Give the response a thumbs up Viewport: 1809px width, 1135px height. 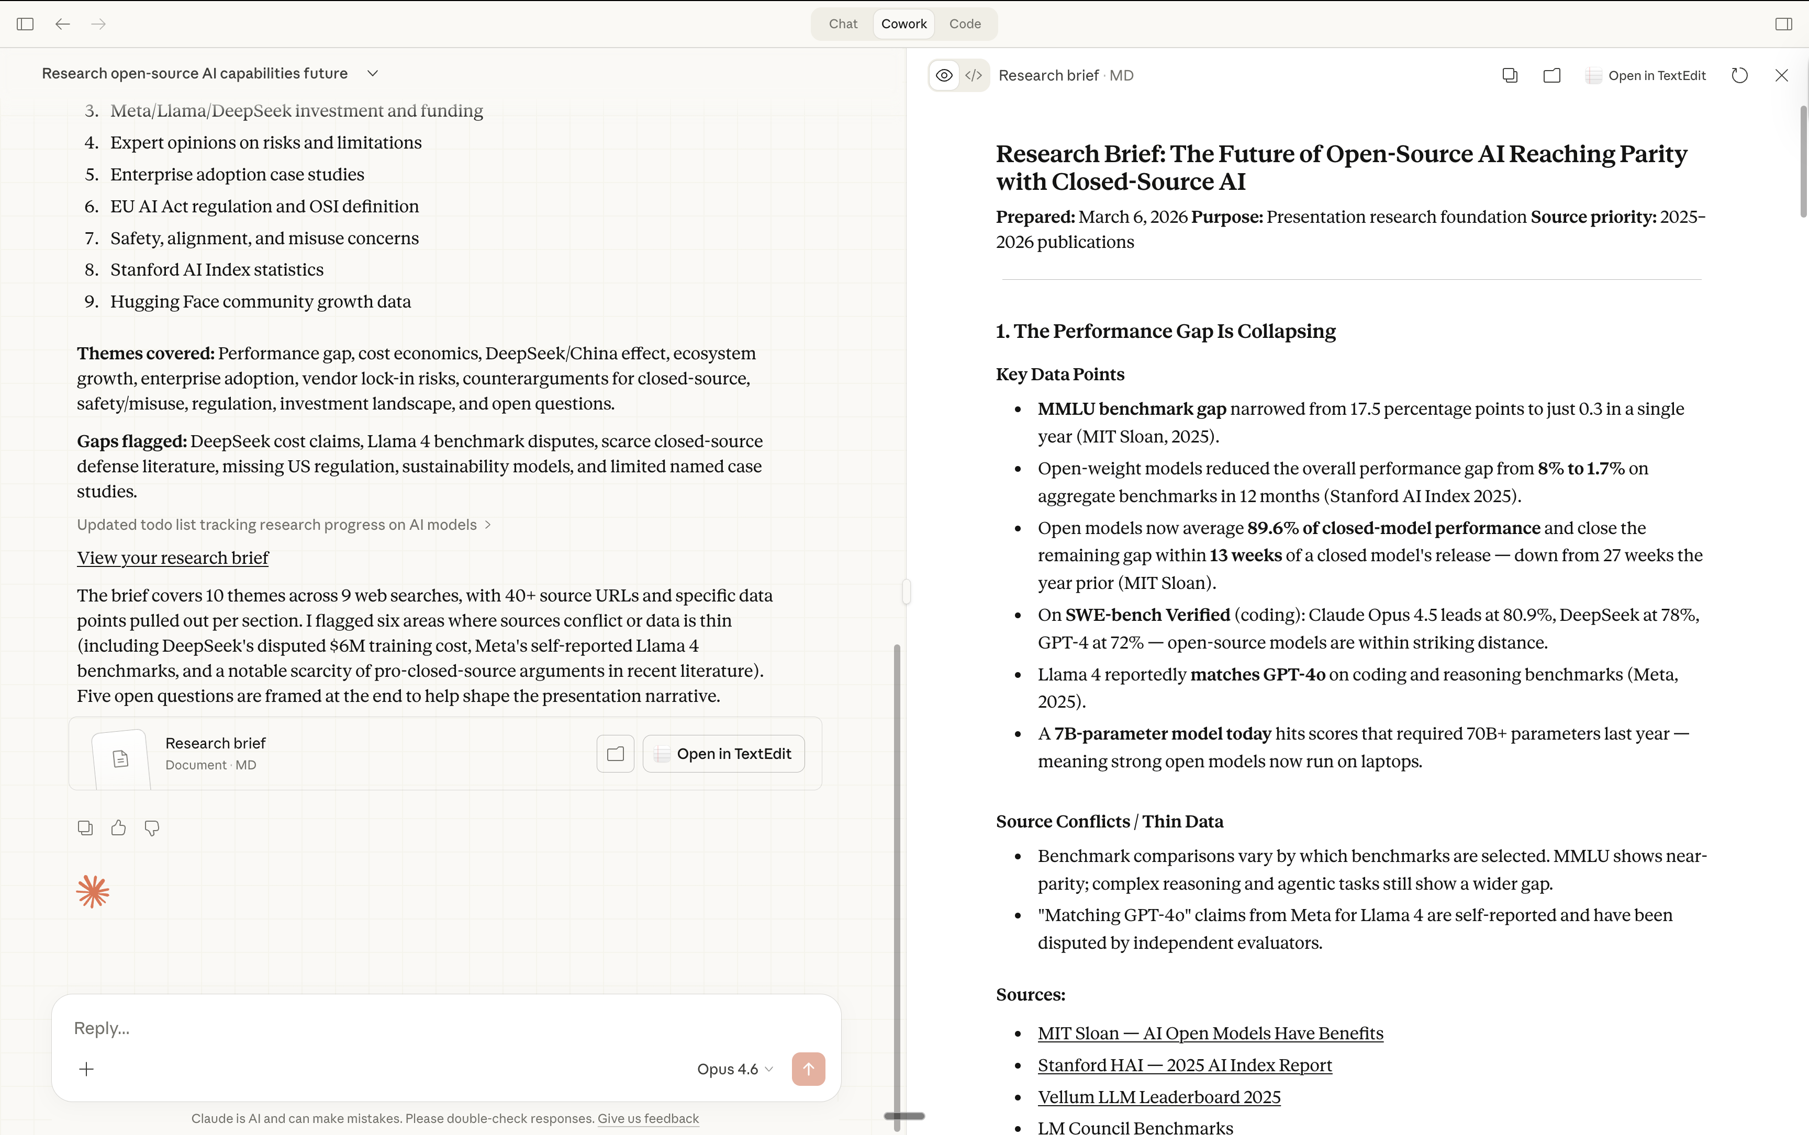click(x=119, y=827)
